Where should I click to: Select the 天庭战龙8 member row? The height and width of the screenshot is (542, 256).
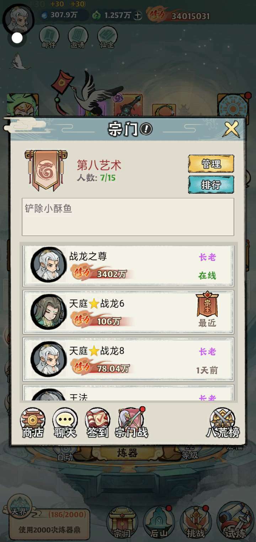[x=128, y=359]
